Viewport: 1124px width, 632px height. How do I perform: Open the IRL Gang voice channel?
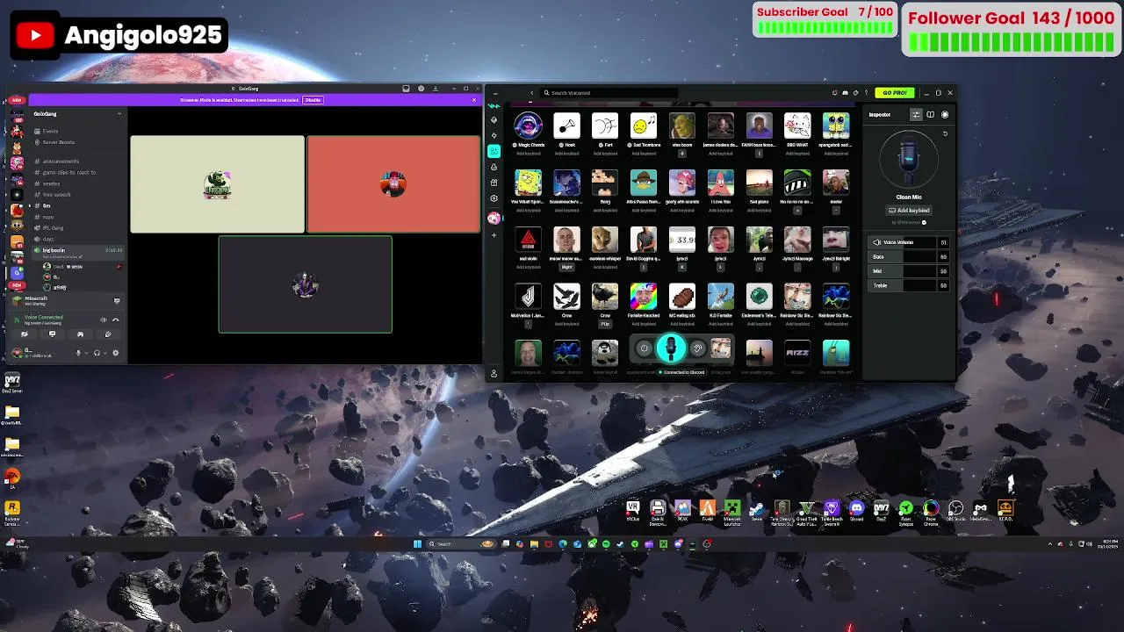click(x=53, y=227)
